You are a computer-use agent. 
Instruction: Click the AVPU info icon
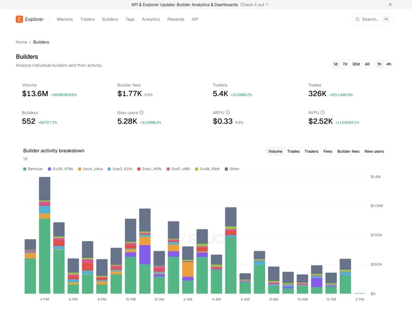click(x=322, y=113)
